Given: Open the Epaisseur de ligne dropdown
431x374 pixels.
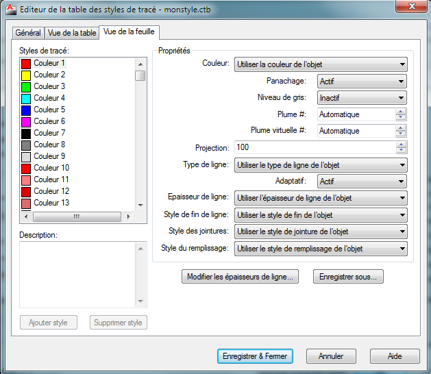Looking at the screenshot, I should (x=320, y=198).
